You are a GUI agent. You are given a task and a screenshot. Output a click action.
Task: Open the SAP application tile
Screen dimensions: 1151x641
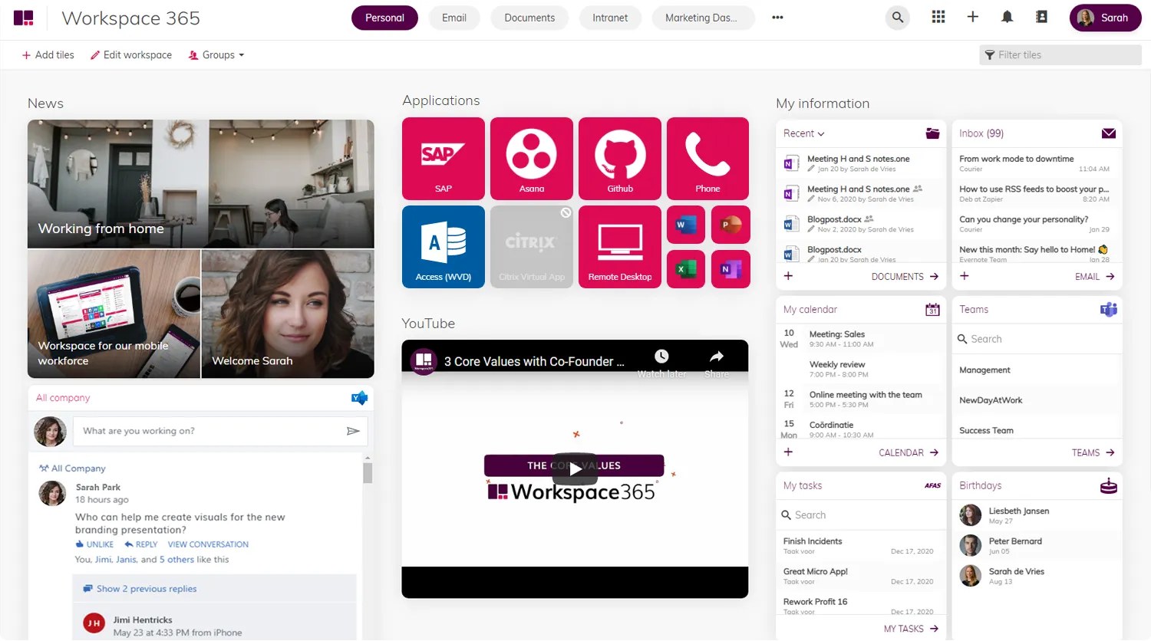[444, 159]
